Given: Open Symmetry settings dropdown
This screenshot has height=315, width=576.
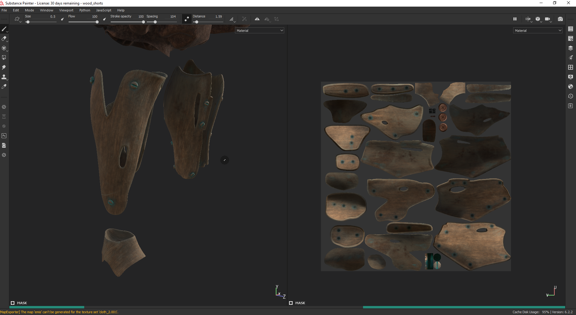Looking at the screenshot, I should tap(267, 19).
